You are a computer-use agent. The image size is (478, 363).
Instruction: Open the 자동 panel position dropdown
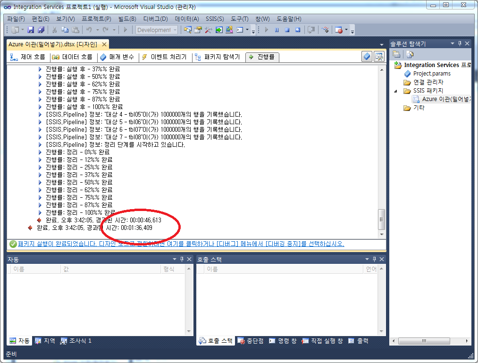(x=175, y=259)
